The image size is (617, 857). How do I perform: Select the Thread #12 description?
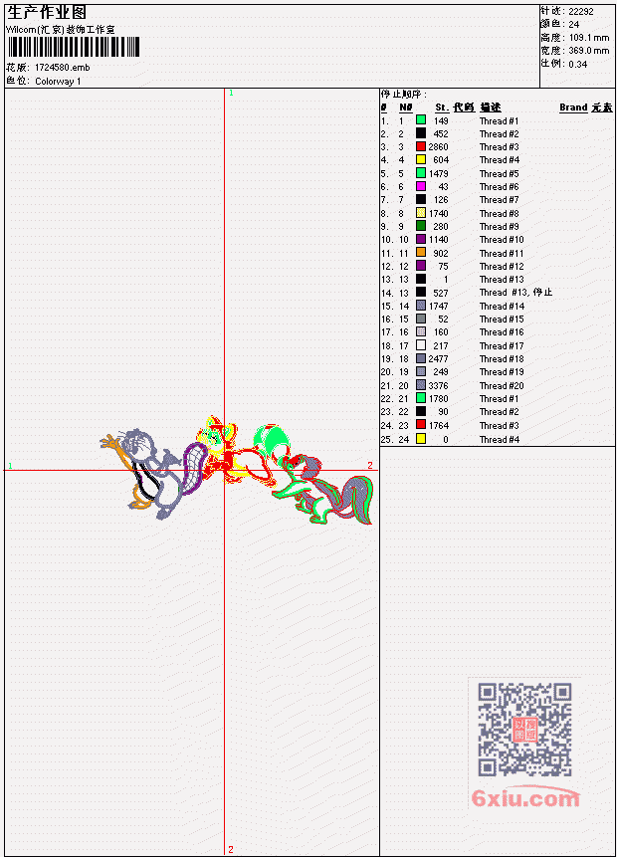[502, 266]
